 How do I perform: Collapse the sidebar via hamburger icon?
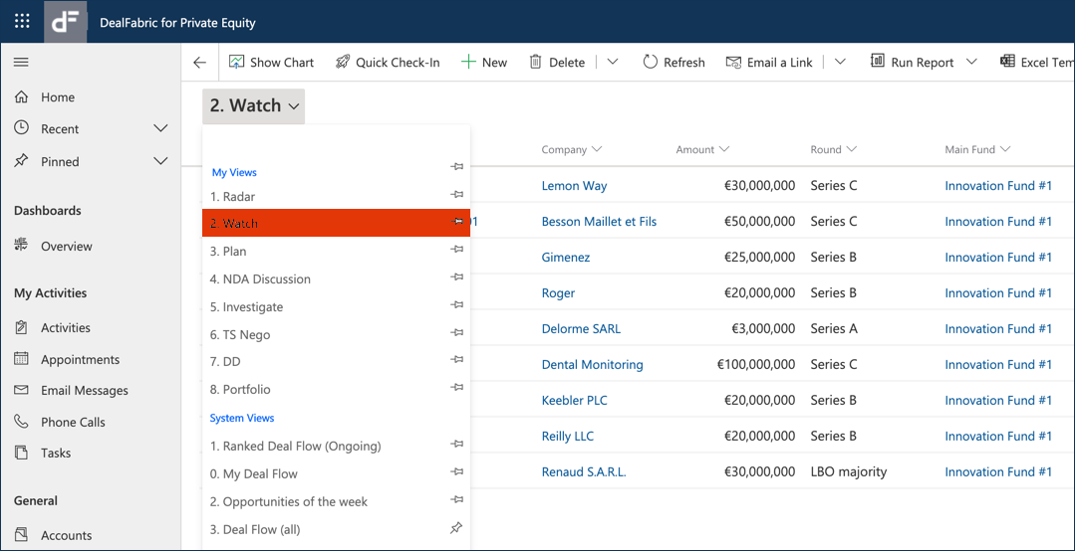point(21,63)
